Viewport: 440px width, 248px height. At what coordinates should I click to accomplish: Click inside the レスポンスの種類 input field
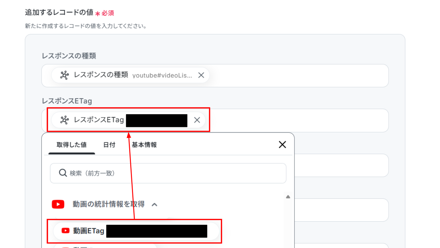tap(299, 76)
